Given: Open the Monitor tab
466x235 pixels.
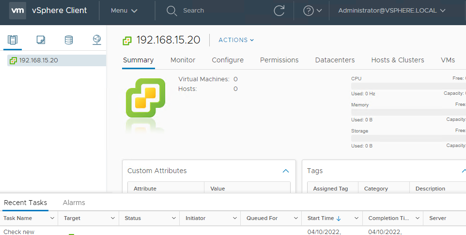Looking at the screenshot, I should point(183,60).
